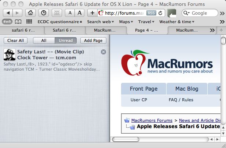Show more toolbar items chevron
This screenshot has width=226, height=148.
pos(222,14)
